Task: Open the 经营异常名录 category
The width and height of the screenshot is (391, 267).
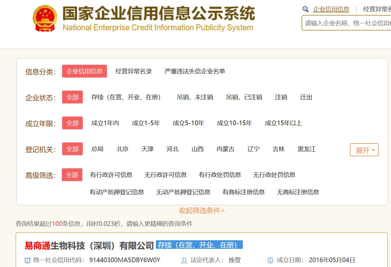Action: [133, 71]
